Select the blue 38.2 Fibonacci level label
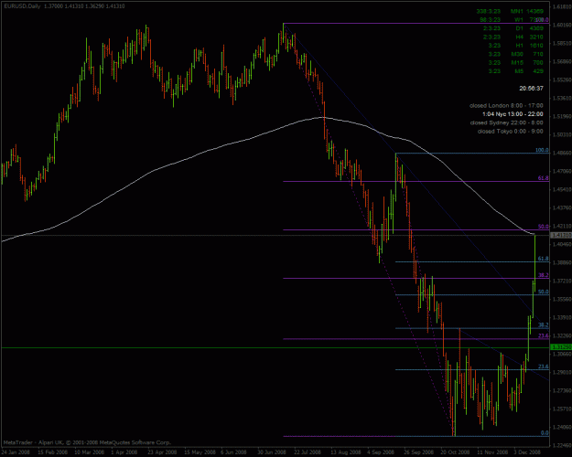The image size is (572, 457). [544, 325]
